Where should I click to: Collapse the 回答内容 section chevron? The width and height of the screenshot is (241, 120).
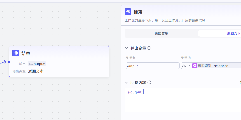[x=127, y=82]
